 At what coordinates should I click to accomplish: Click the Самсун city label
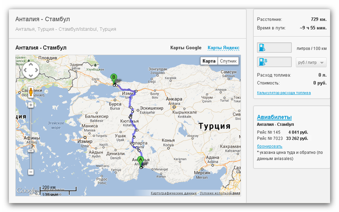[228, 72]
